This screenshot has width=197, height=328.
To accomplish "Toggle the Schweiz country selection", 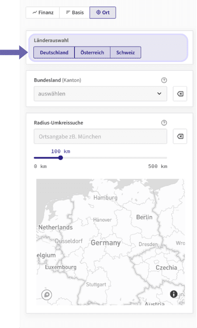I will (125, 52).
